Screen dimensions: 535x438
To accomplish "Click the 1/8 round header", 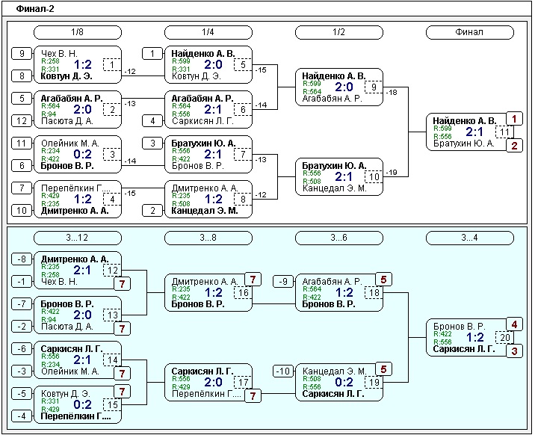I will pyautogui.click(x=78, y=32).
